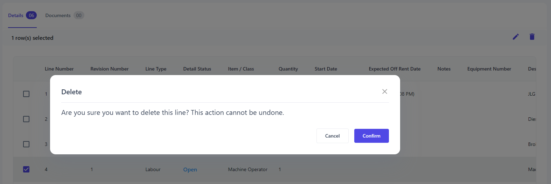Uncheck the selected line 4 checkbox

26,169
